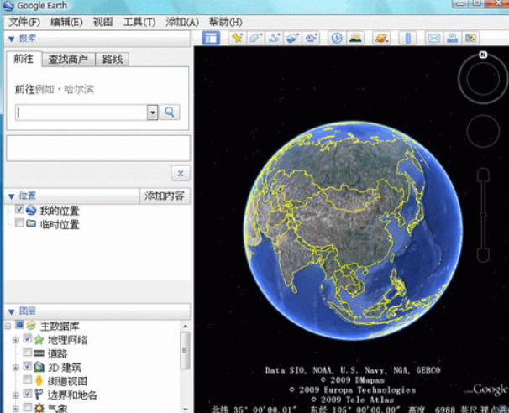Click the Add Placemark pushpin icon
Image resolution: width=509 pixels, height=413 pixels.
(237, 38)
